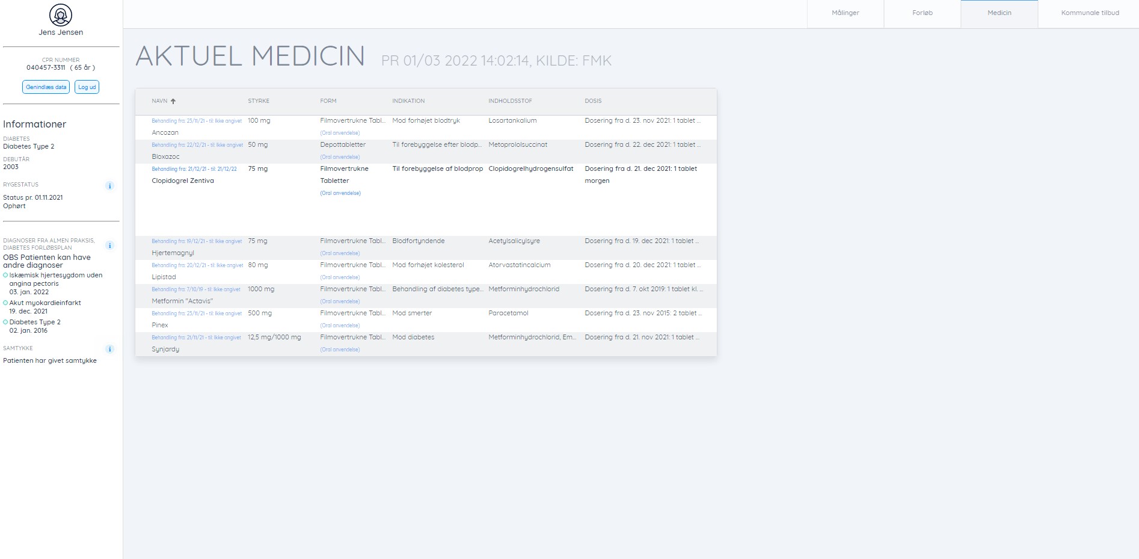Select the Medicin tab

tap(999, 13)
